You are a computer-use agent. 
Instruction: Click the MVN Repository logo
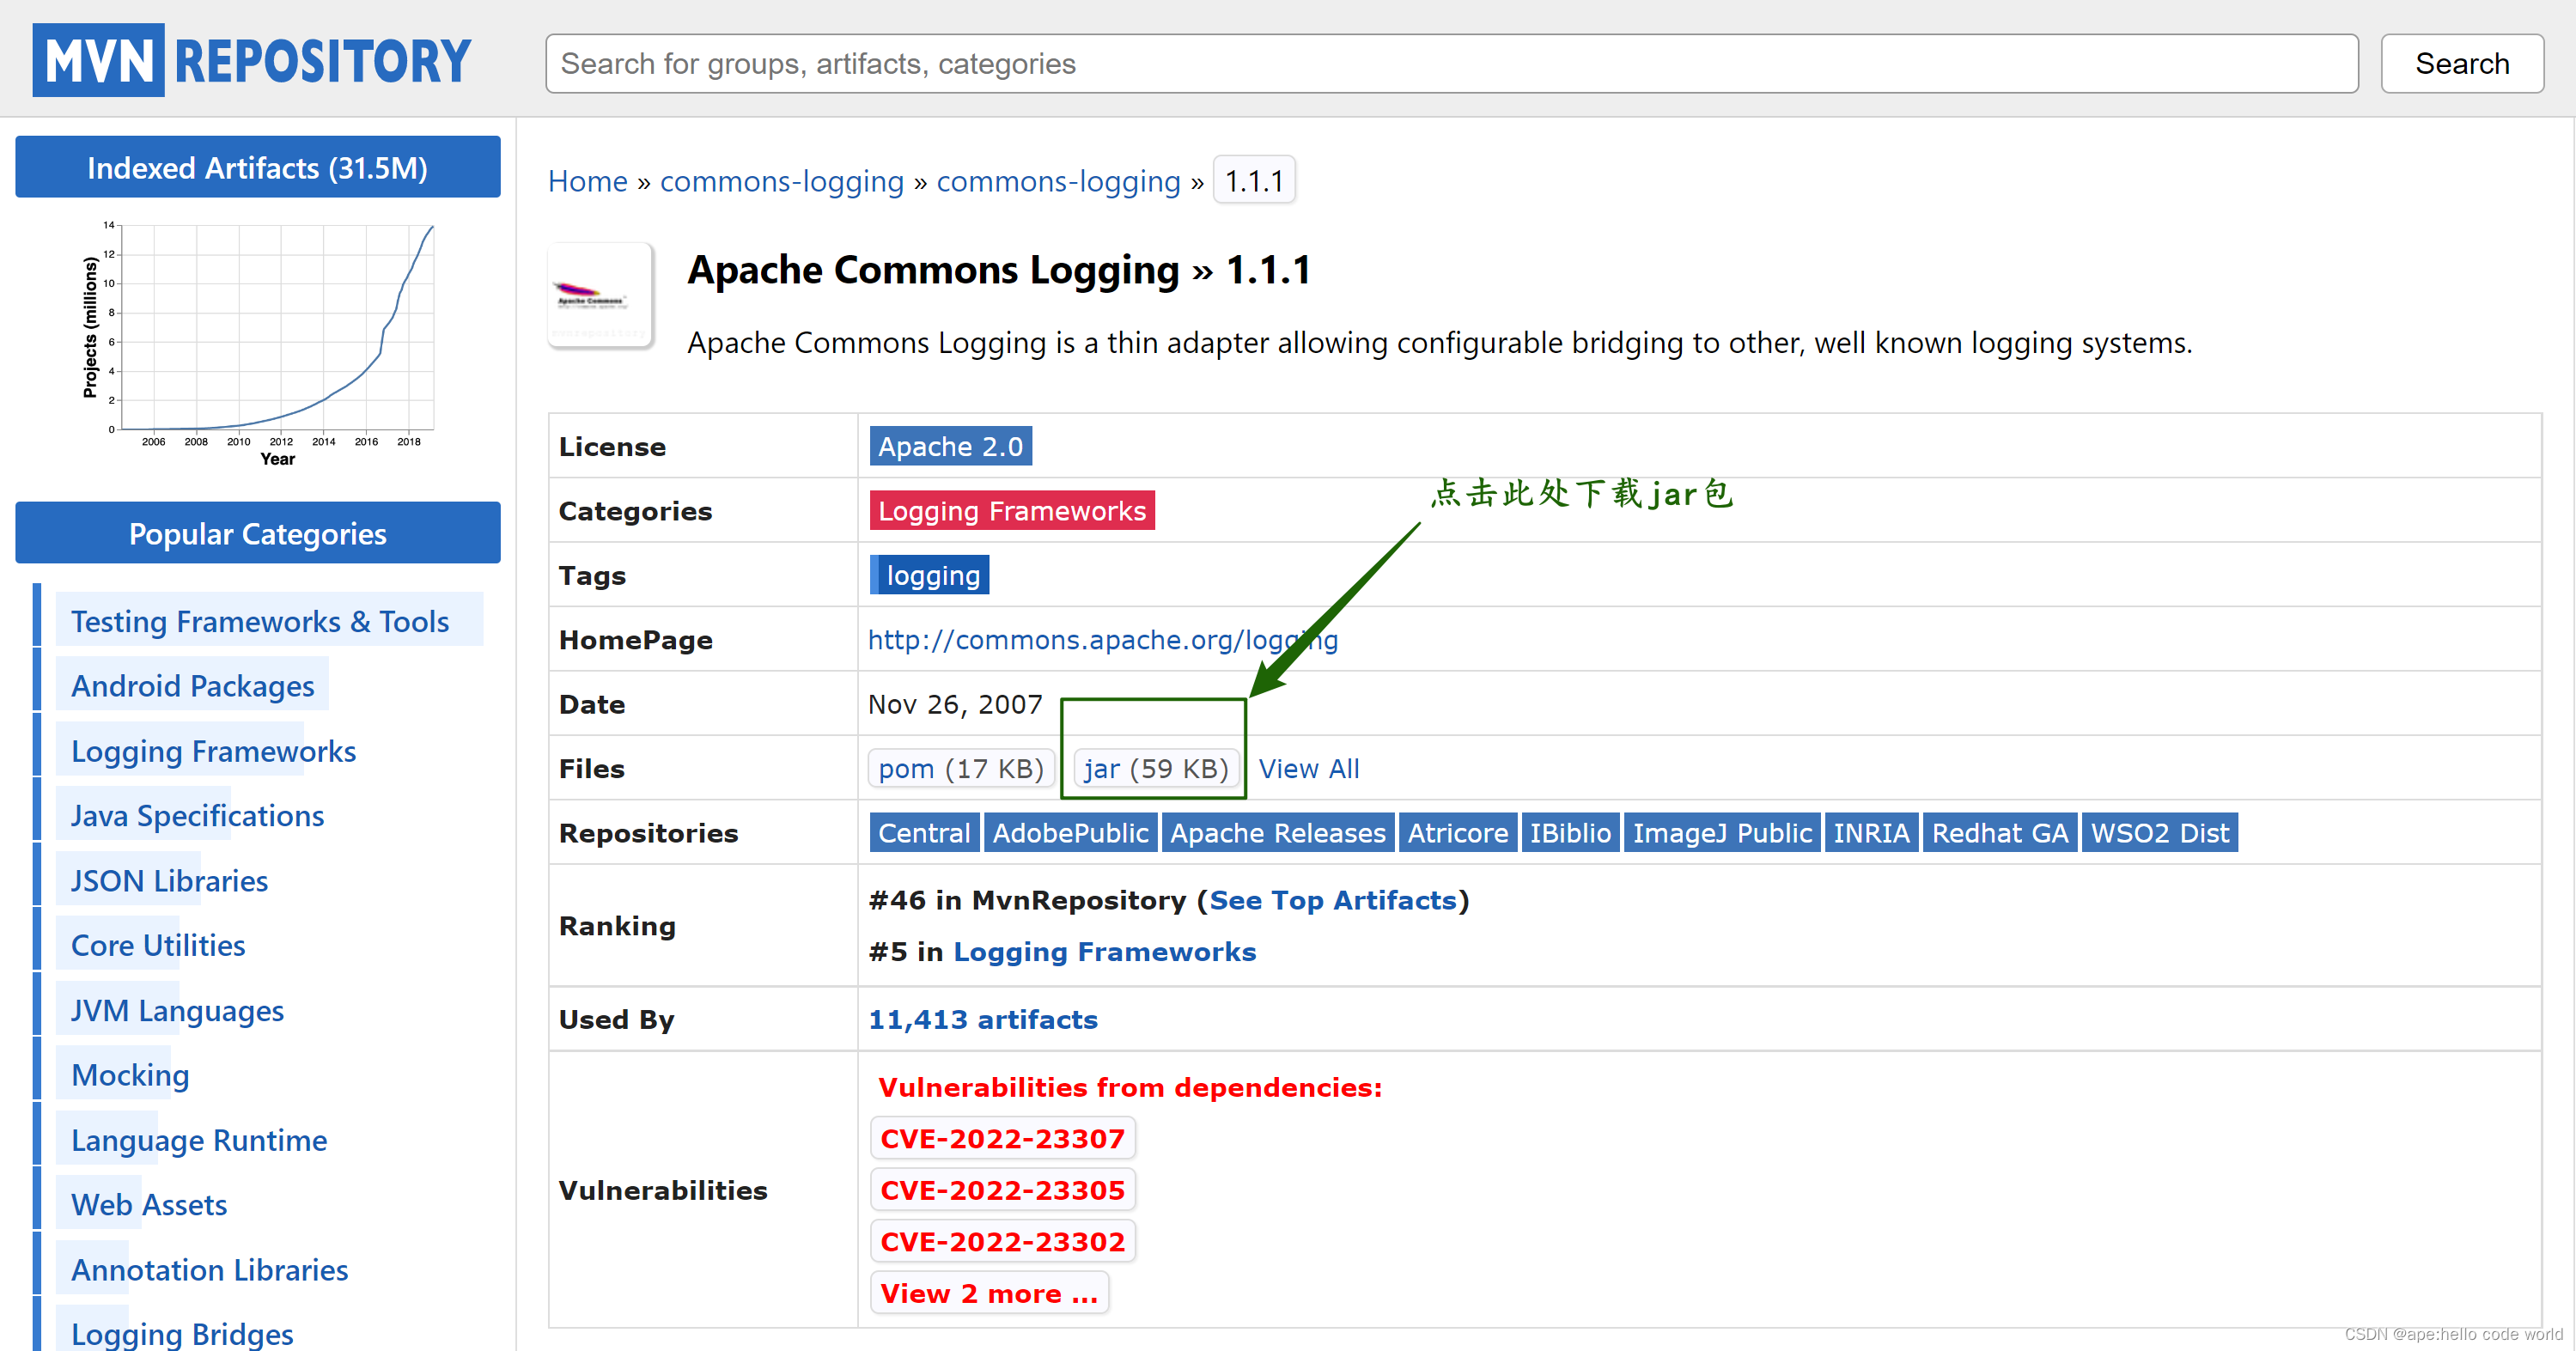click(251, 60)
